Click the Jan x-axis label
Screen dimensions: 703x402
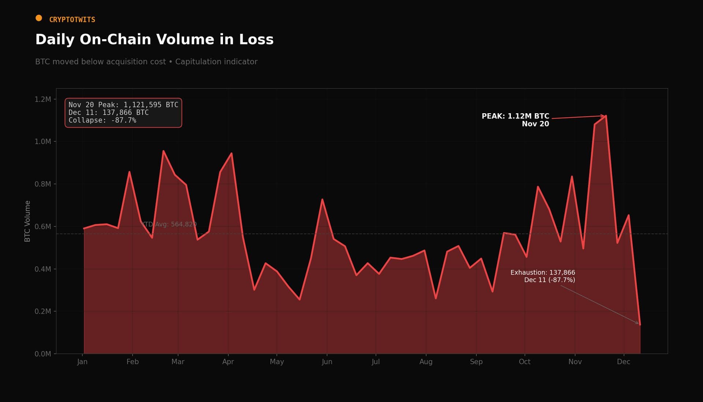pyautogui.click(x=82, y=362)
